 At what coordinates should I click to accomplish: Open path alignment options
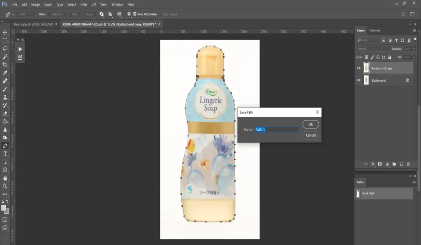110,14
